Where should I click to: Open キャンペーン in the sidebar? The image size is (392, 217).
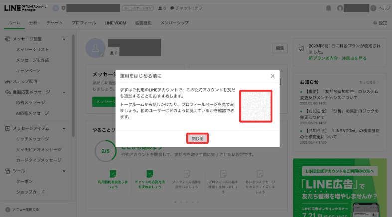point(28,71)
